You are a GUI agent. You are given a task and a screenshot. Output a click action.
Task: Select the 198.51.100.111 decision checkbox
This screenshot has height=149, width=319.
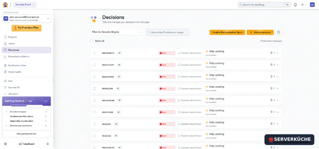94,53
